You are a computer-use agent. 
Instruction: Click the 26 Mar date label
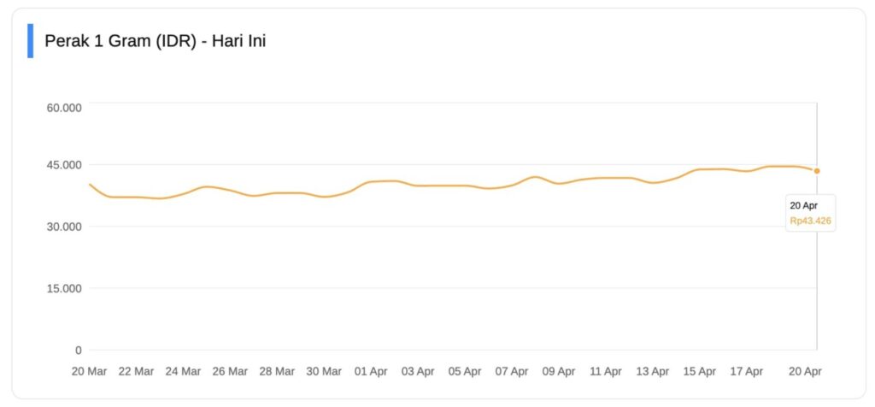point(230,371)
